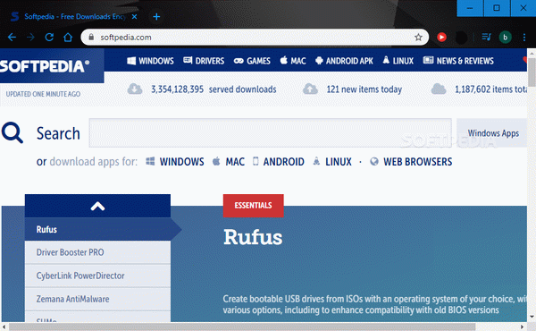Select CyberLink PowerDirector in list
Image resolution: width=536 pixels, height=331 pixels.
[x=97, y=276]
